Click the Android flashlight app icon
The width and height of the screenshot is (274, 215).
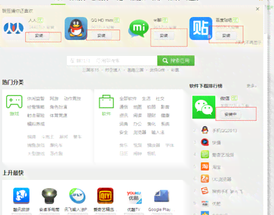click(49, 196)
